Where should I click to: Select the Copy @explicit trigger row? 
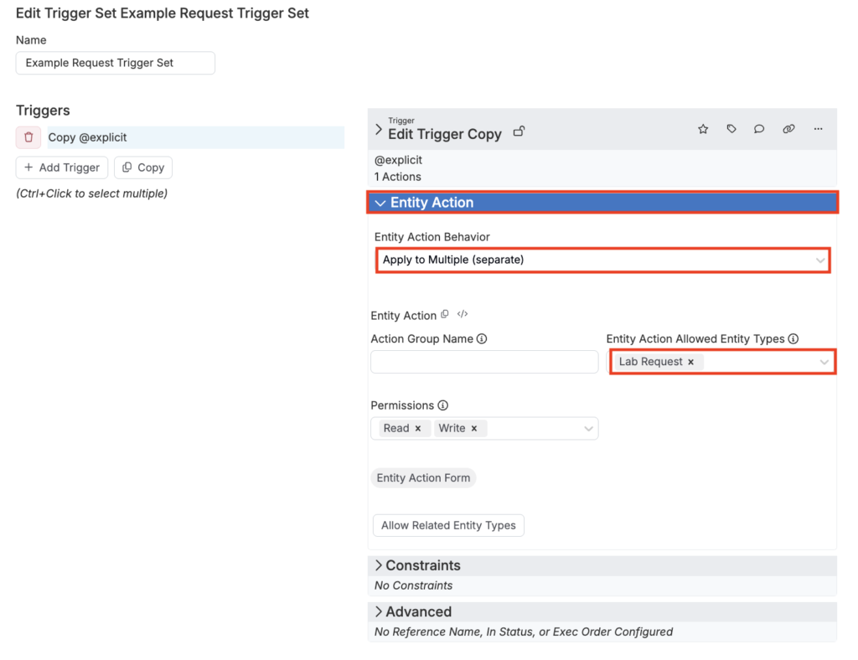(x=196, y=137)
